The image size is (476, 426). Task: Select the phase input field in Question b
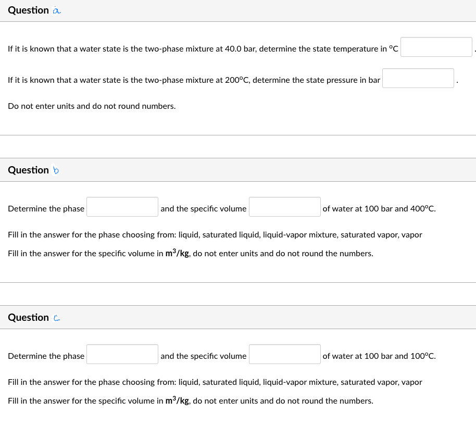tap(122, 206)
